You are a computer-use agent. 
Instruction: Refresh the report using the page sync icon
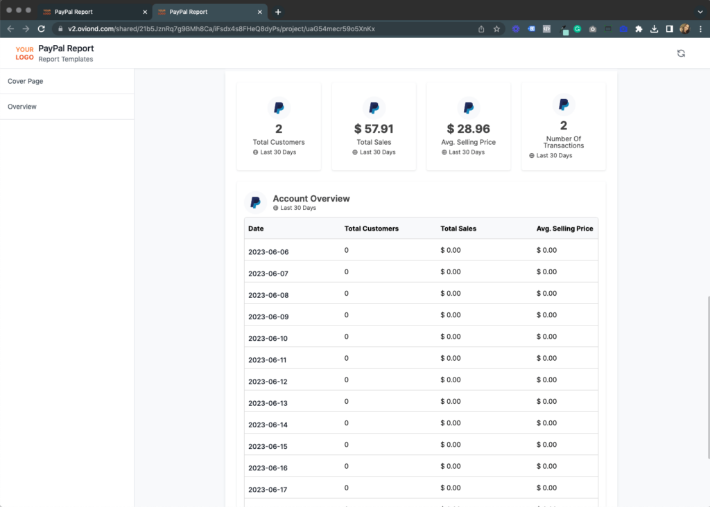point(681,53)
